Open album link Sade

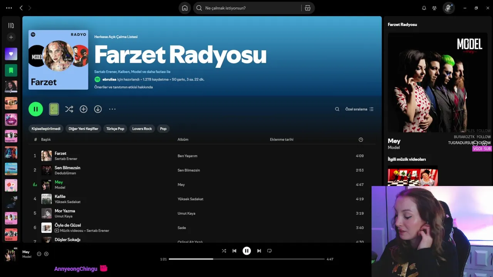click(x=182, y=228)
